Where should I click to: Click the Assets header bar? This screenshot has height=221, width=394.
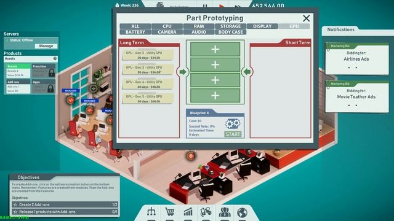(31, 59)
